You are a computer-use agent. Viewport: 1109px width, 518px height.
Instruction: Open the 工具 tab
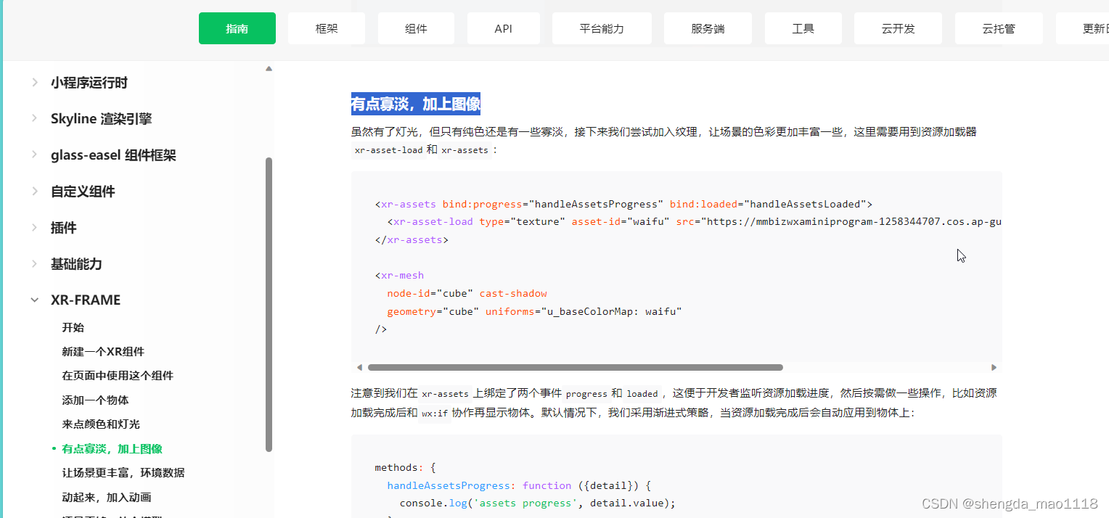(x=803, y=28)
